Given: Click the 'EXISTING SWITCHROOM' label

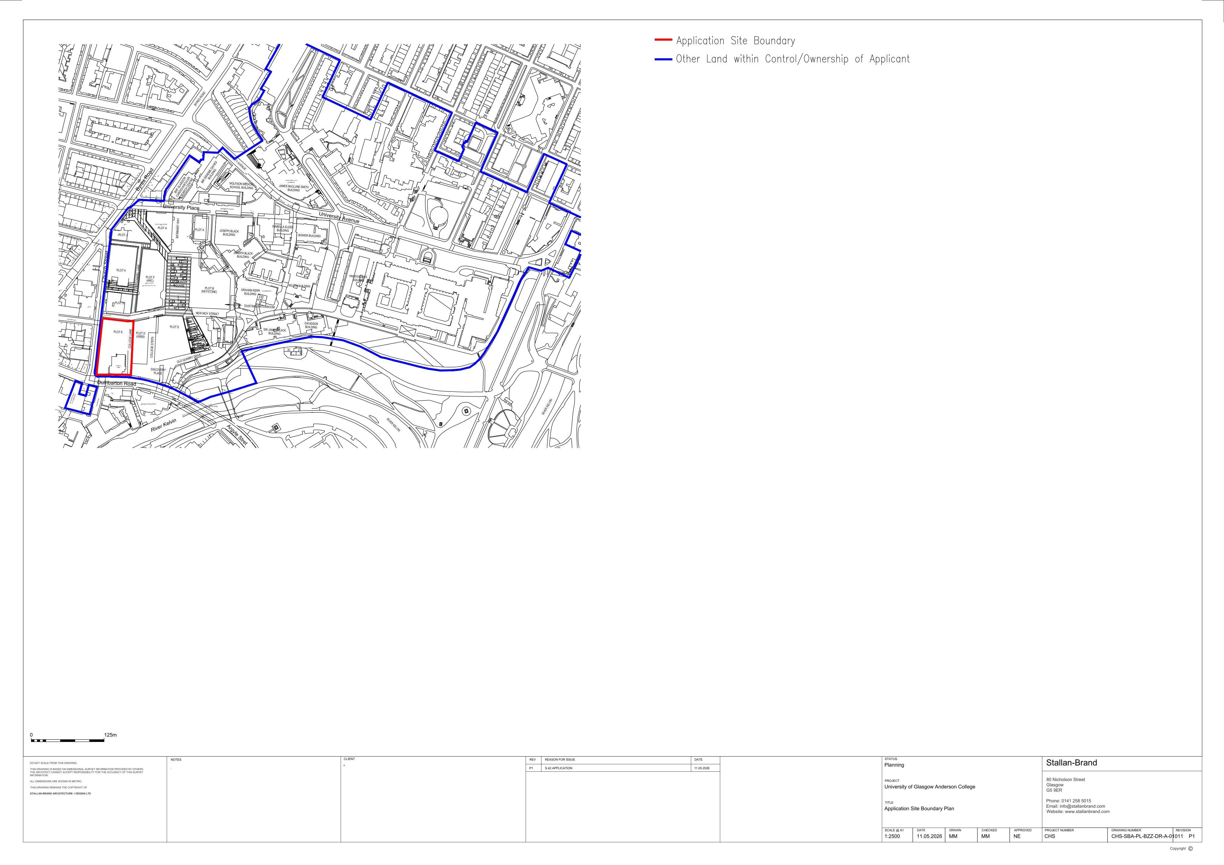Looking at the screenshot, I should [260, 307].
